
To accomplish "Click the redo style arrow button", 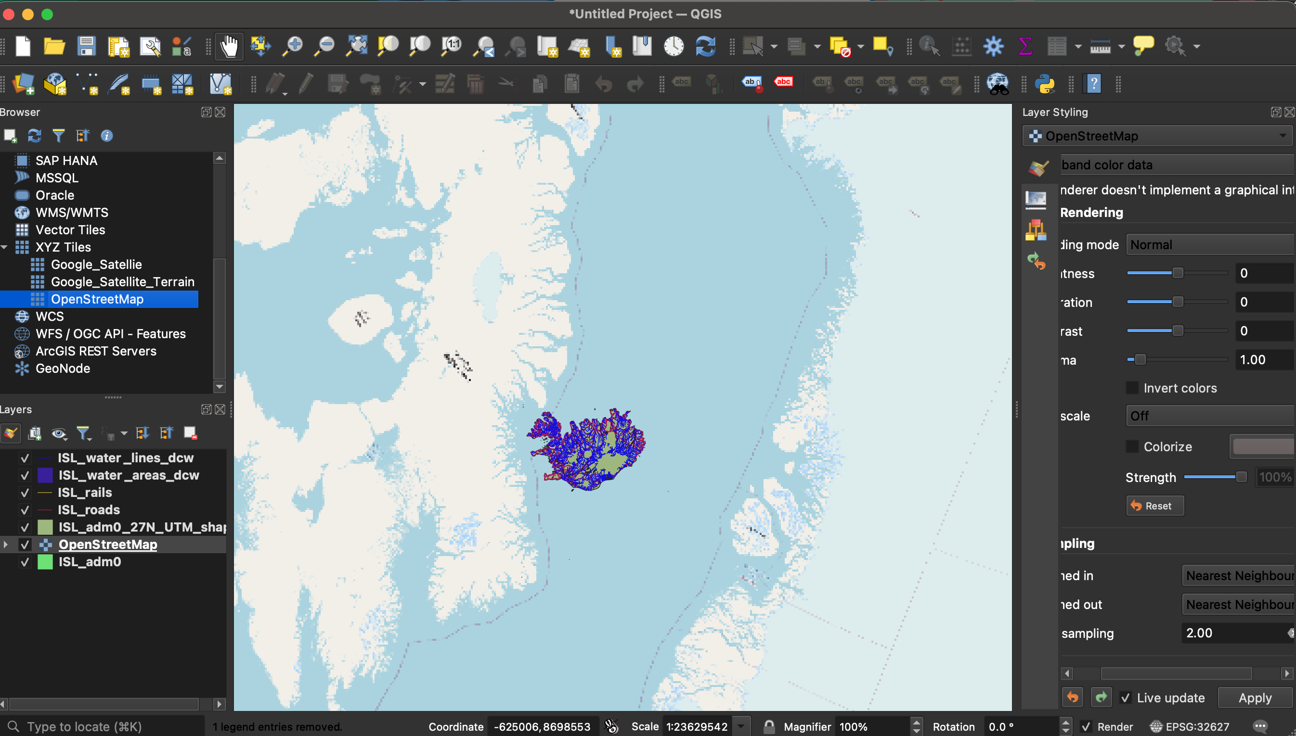I will coord(1101,698).
